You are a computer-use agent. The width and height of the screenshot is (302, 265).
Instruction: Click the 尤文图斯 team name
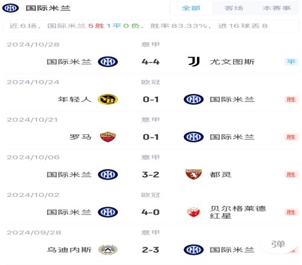[232, 61]
